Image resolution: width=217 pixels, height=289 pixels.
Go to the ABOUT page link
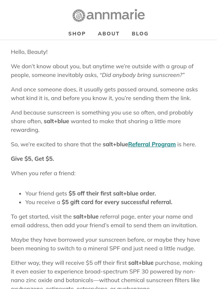[x=109, y=33]
